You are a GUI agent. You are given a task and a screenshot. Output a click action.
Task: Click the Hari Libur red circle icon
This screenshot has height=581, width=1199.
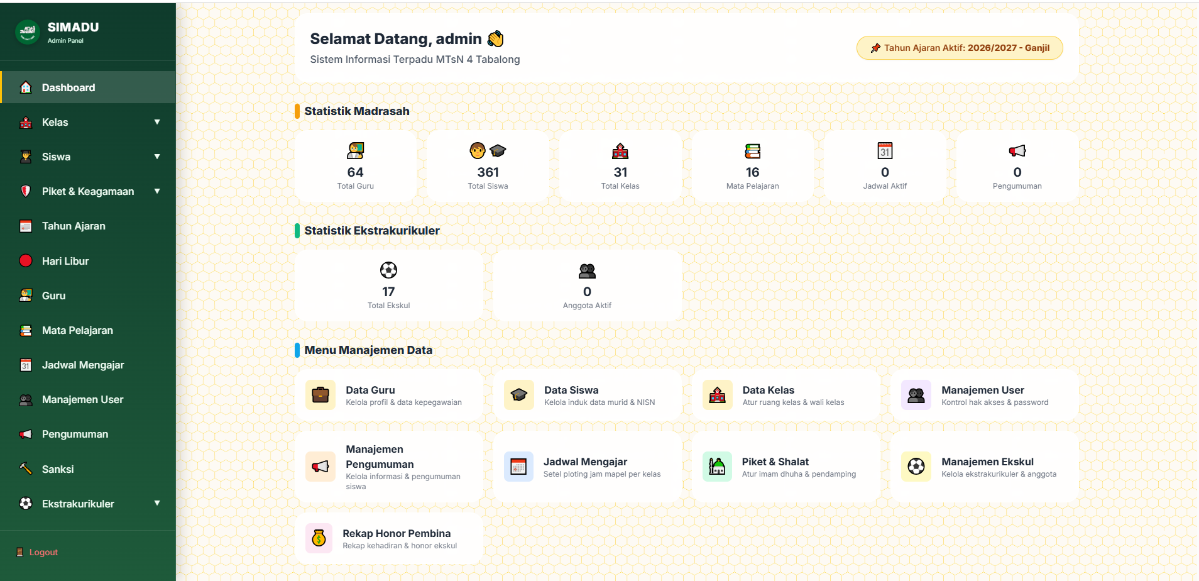coord(26,261)
